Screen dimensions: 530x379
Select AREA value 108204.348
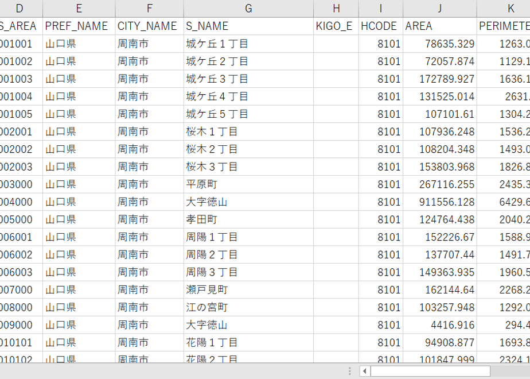coord(440,149)
